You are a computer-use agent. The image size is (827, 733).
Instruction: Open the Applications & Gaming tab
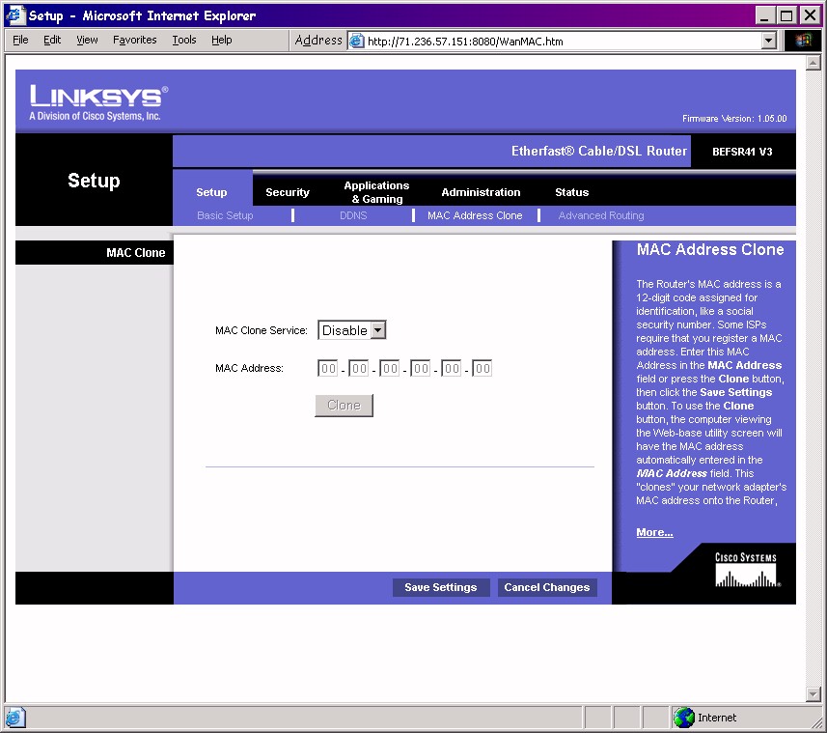(x=376, y=192)
